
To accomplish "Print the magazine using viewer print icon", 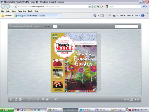I will 38,99.
